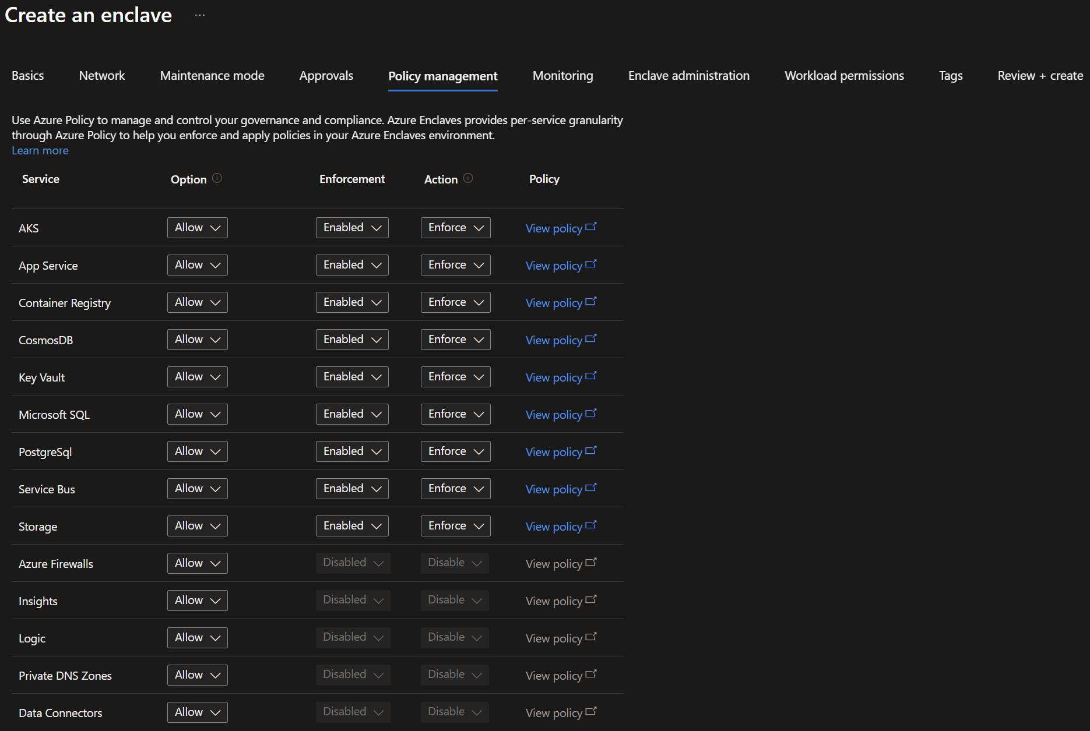The image size is (1090, 731).
Task: Open the AKS Action dropdown
Action: (x=456, y=228)
